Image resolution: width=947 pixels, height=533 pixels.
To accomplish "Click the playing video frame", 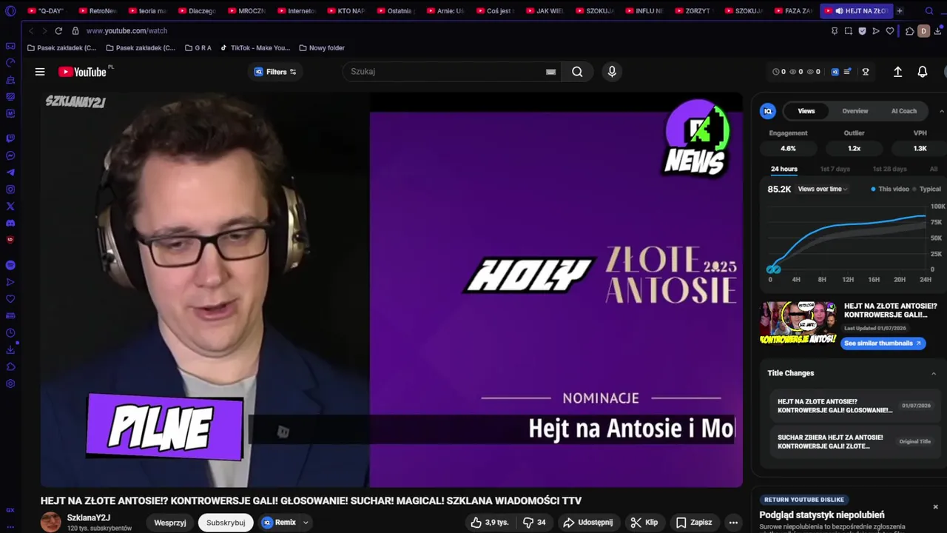I will pyautogui.click(x=391, y=289).
